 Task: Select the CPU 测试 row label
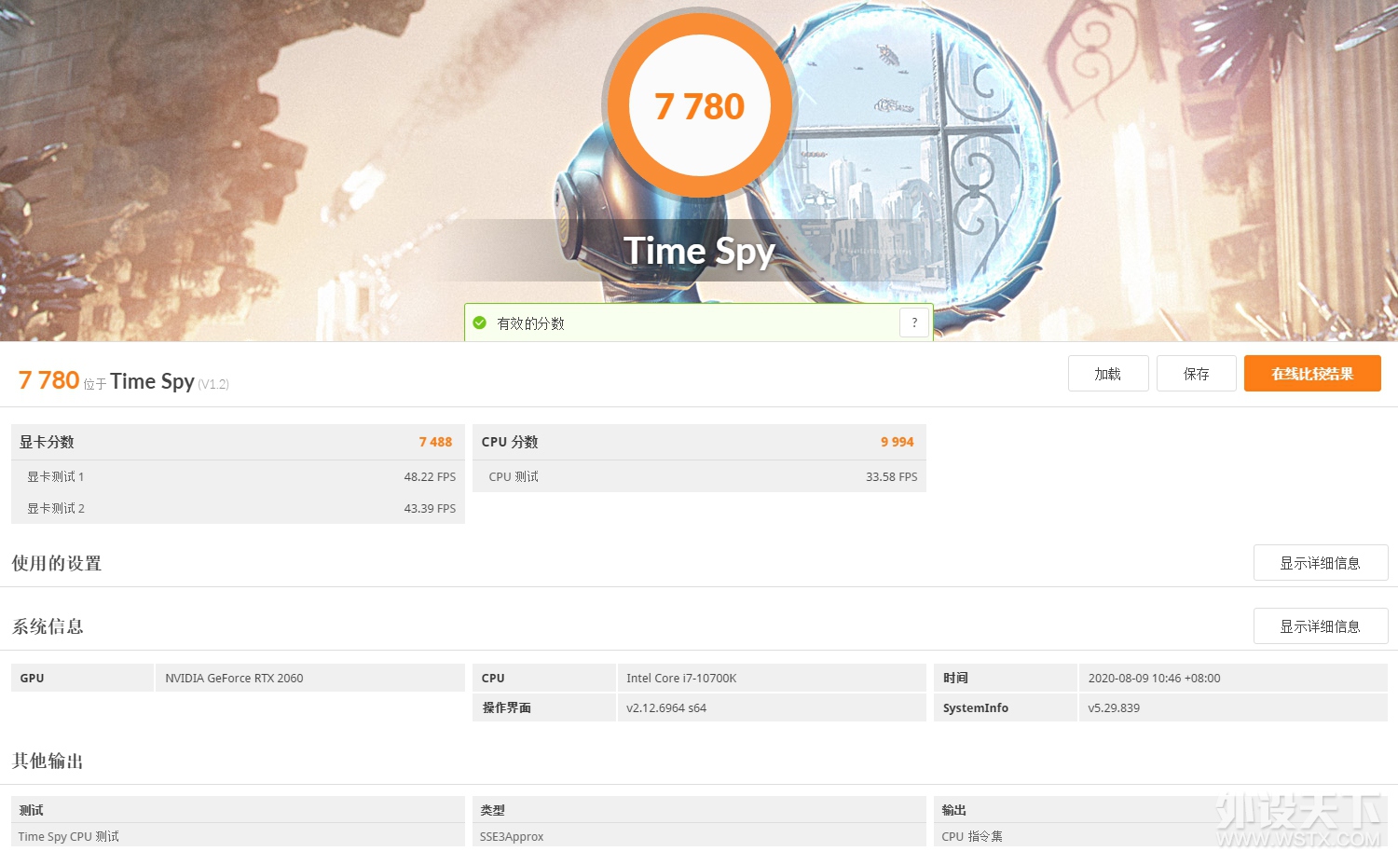tap(514, 476)
